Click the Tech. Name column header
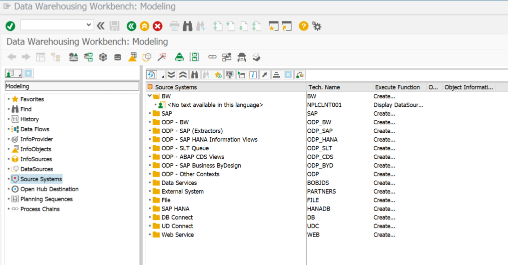Image resolution: width=508 pixels, height=265 pixels. click(x=324, y=87)
